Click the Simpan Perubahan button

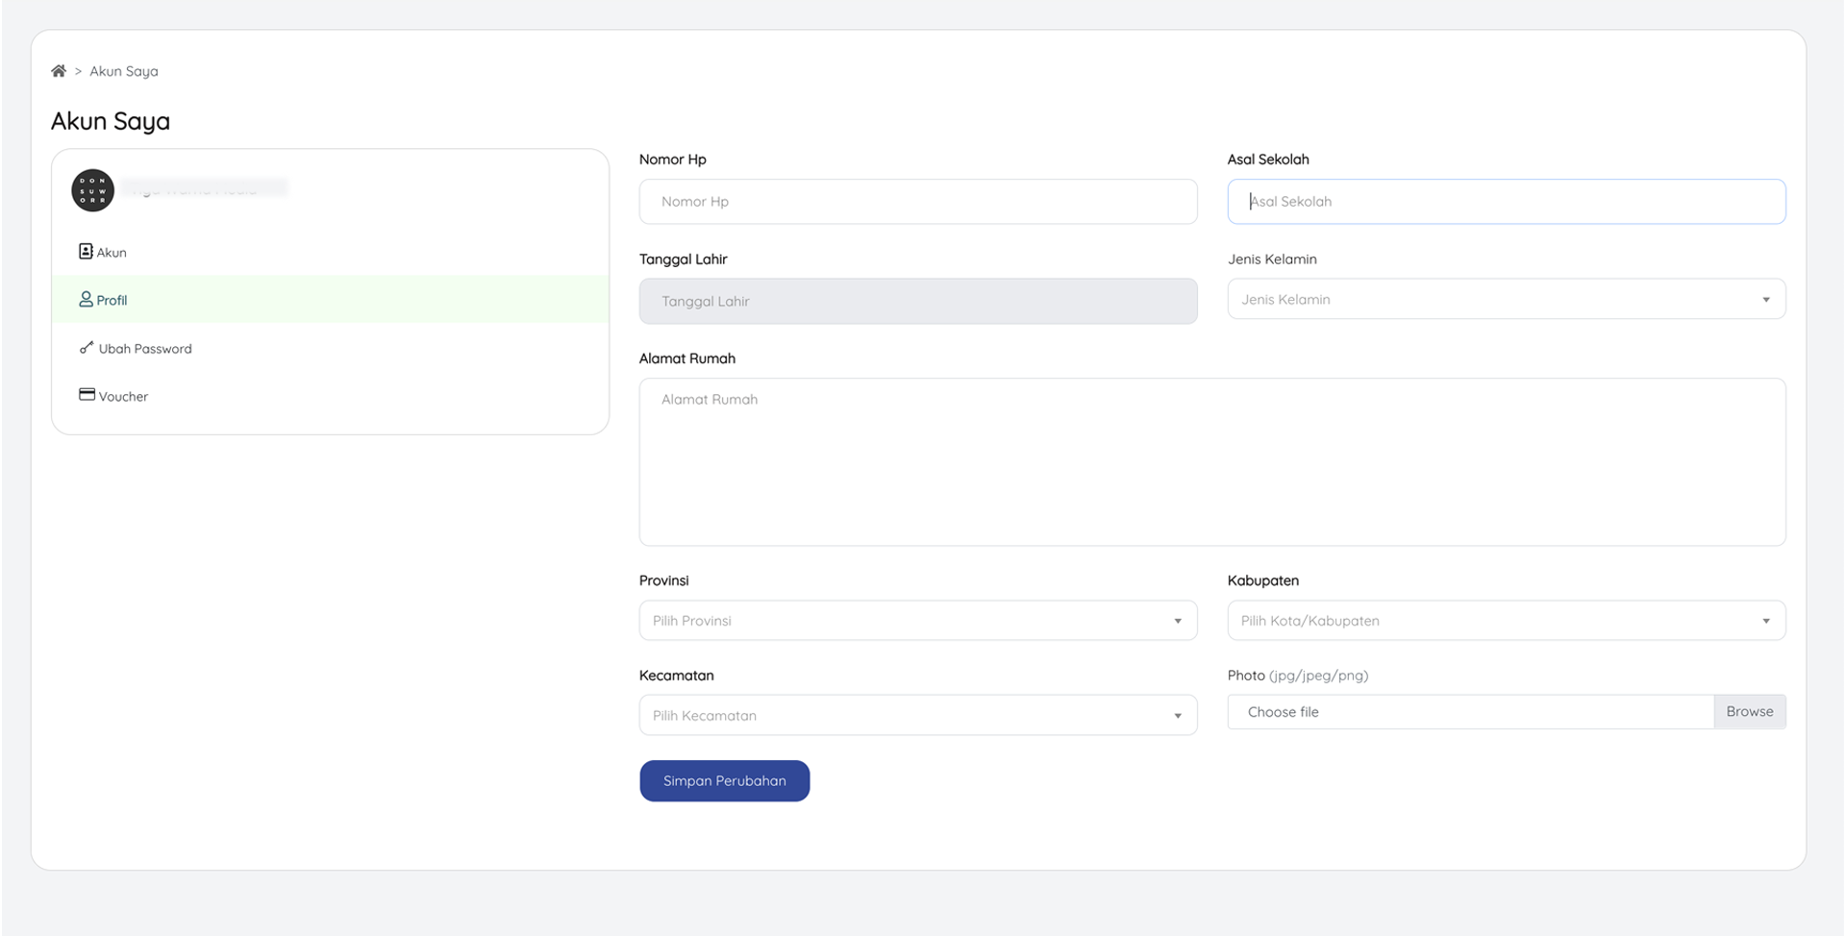click(724, 780)
